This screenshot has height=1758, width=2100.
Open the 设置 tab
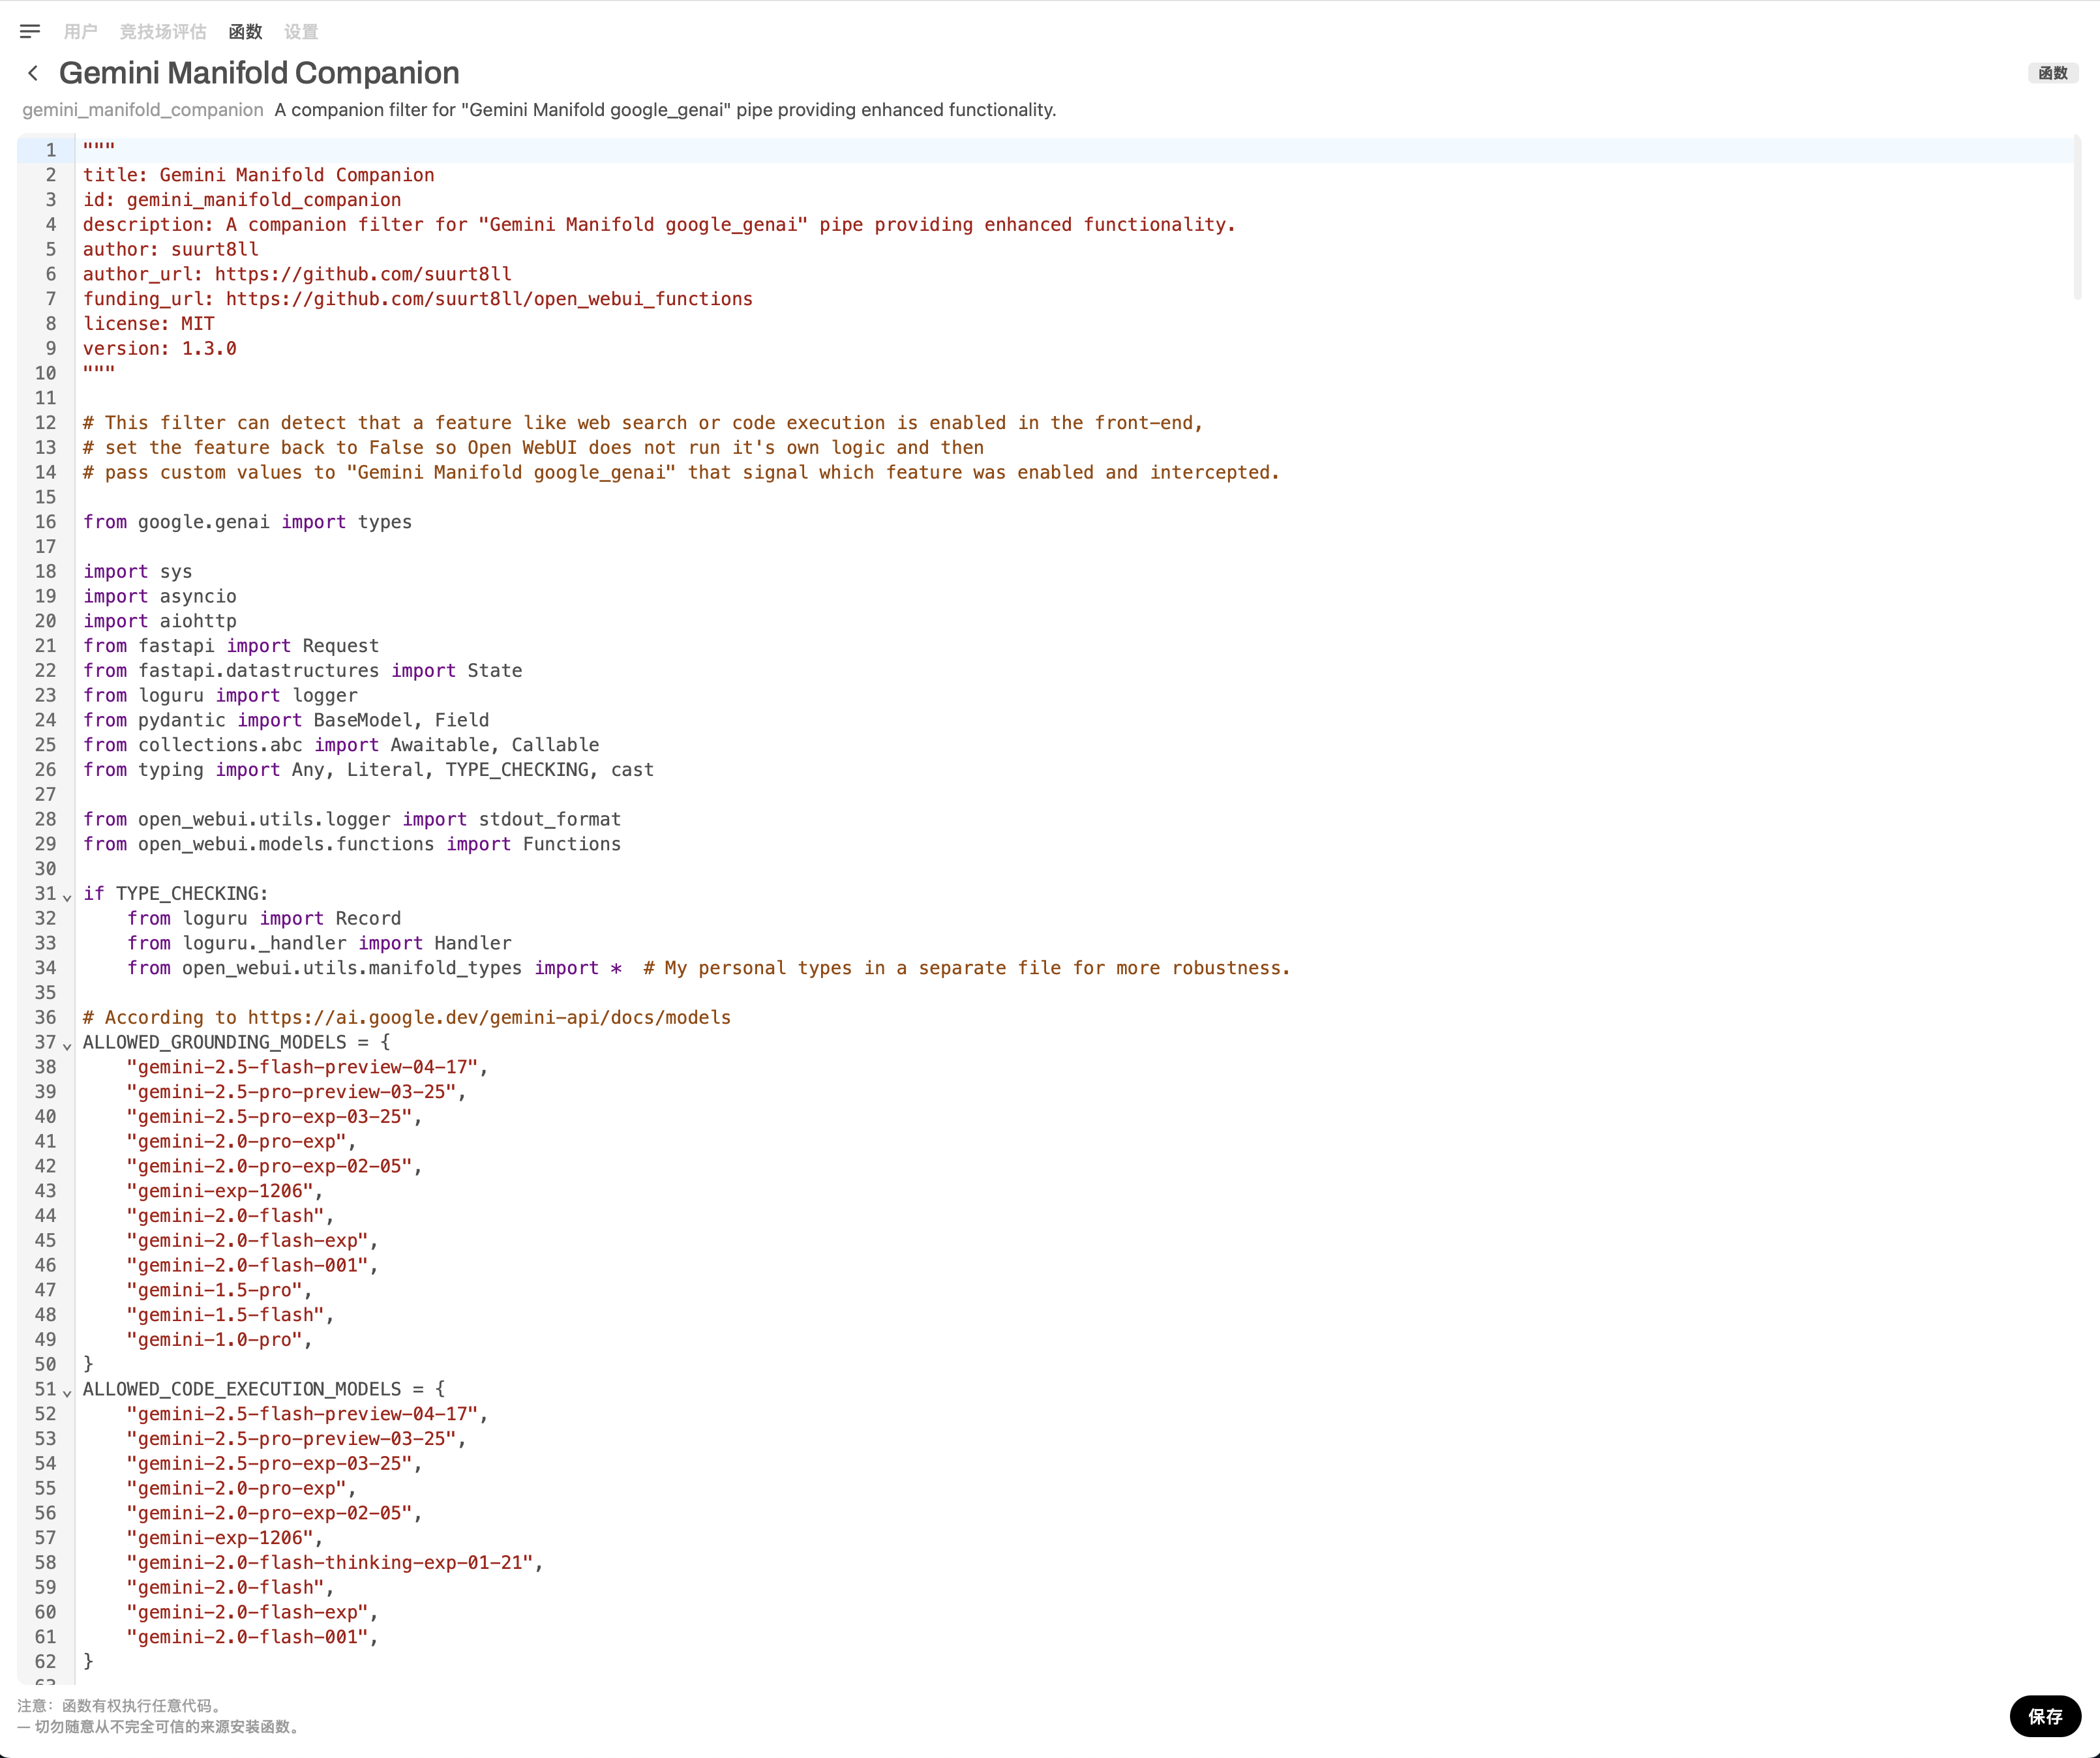(301, 32)
